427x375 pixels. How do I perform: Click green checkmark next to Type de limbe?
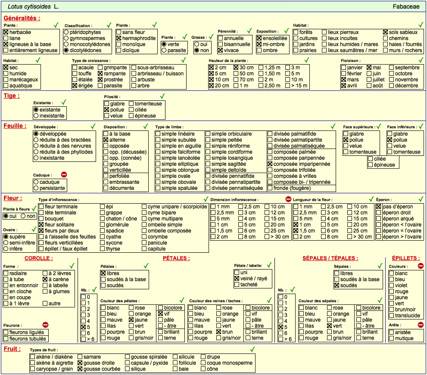click(333, 126)
